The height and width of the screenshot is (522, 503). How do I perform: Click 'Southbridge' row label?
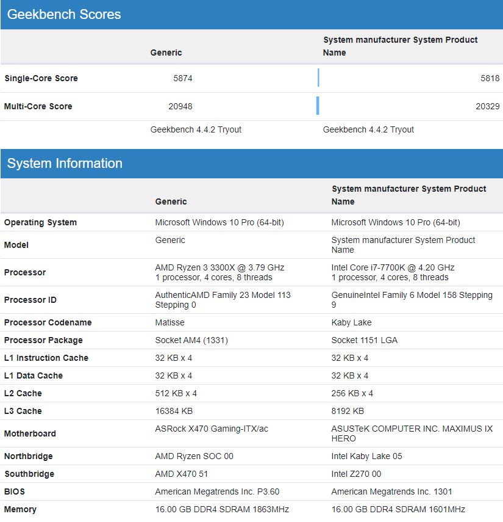29,474
